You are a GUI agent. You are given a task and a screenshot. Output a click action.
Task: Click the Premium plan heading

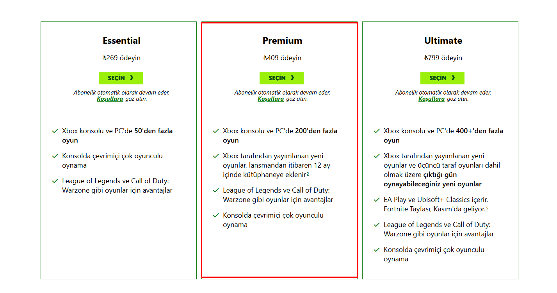(282, 41)
